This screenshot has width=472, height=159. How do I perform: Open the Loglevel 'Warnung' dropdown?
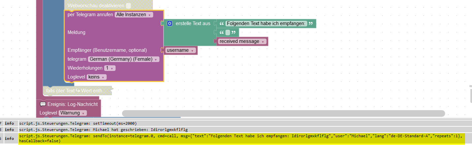(73, 113)
